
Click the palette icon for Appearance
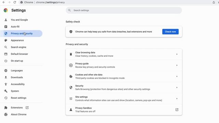coord(6,40)
